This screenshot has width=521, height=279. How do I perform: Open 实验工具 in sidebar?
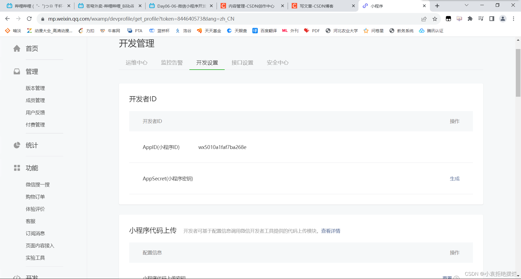[x=35, y=258]
